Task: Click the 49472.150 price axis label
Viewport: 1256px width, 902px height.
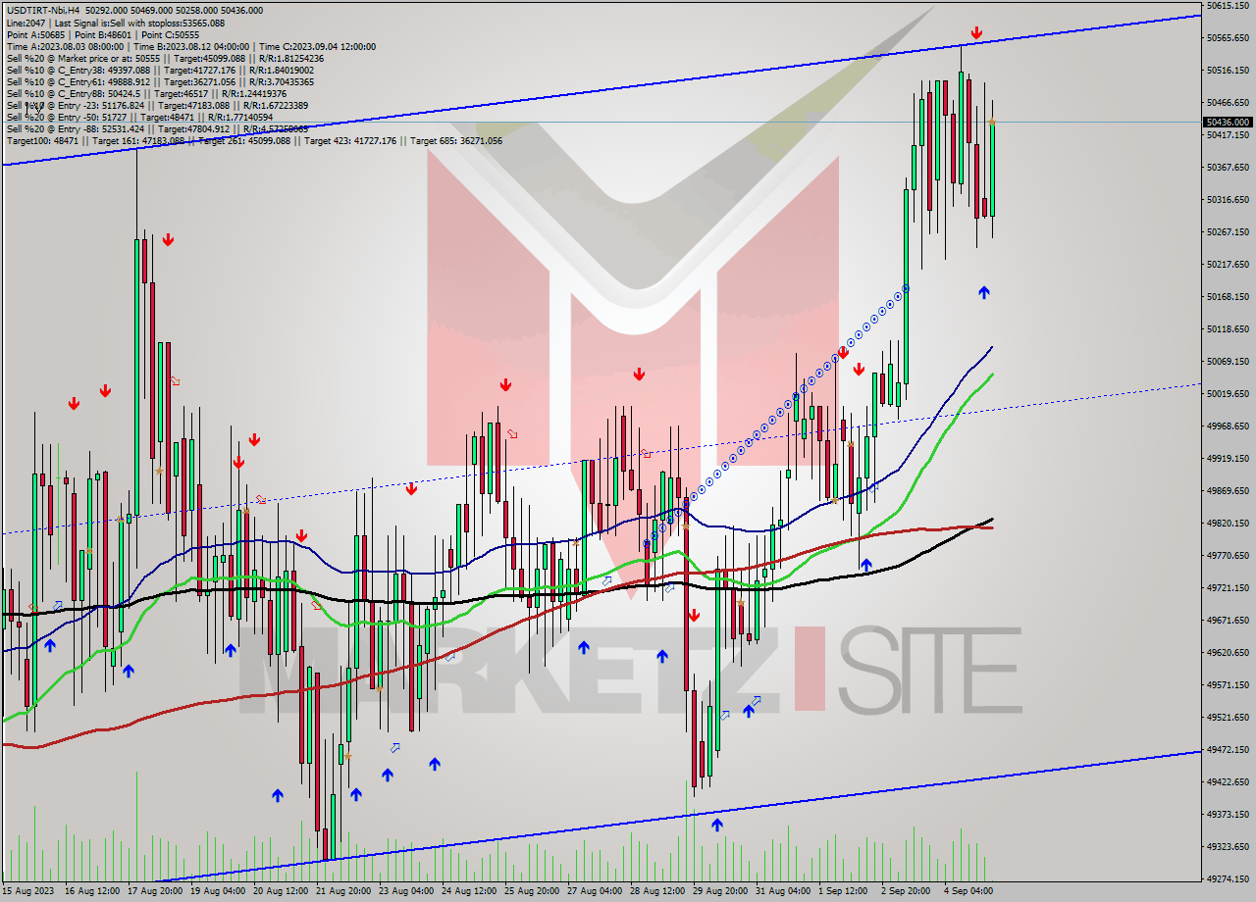Action: (x=1229, y=750)
